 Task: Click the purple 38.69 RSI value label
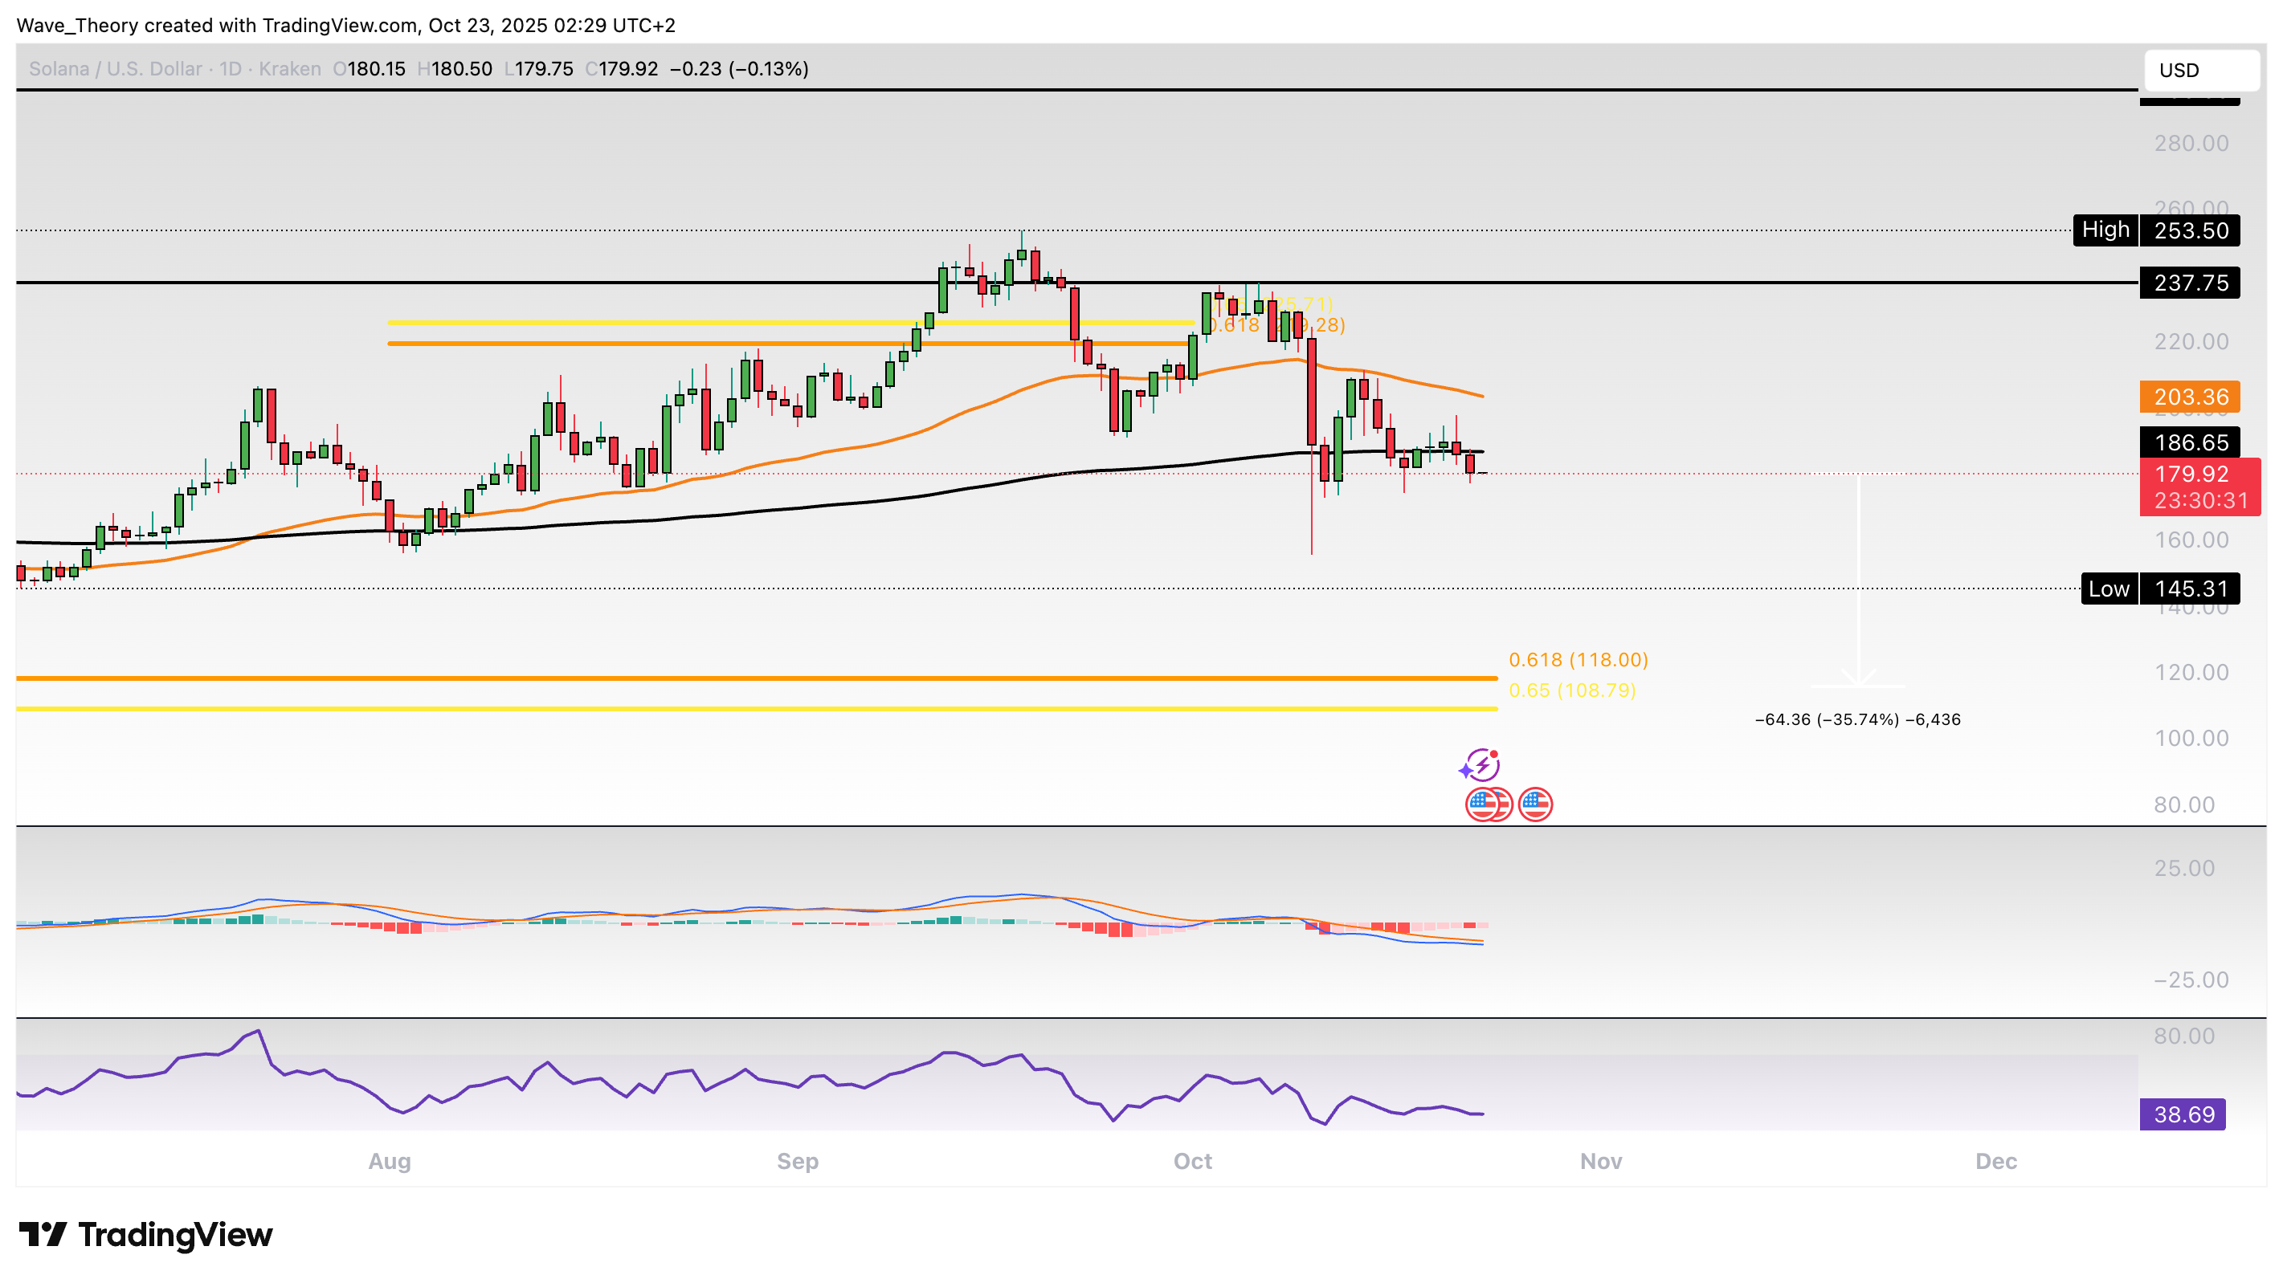click(2183, 1114)
